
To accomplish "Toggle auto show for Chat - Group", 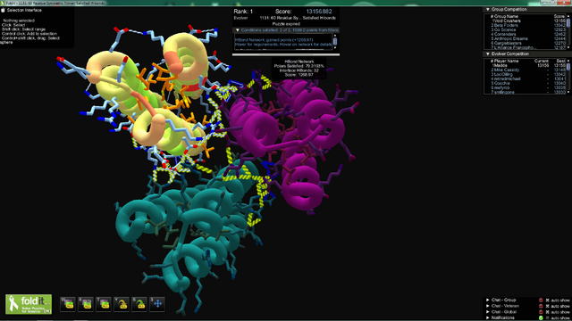I will pos(547,300).
